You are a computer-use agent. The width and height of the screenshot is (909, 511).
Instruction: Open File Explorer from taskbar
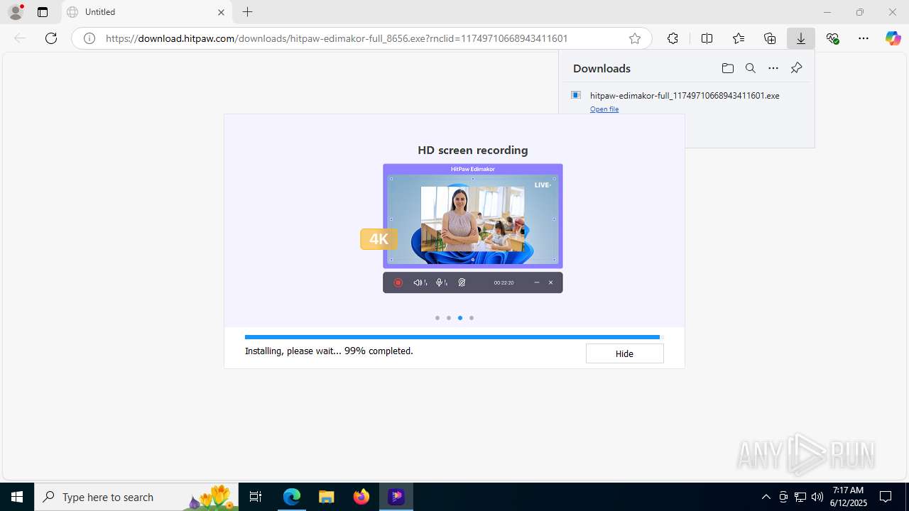coord(326,497)
